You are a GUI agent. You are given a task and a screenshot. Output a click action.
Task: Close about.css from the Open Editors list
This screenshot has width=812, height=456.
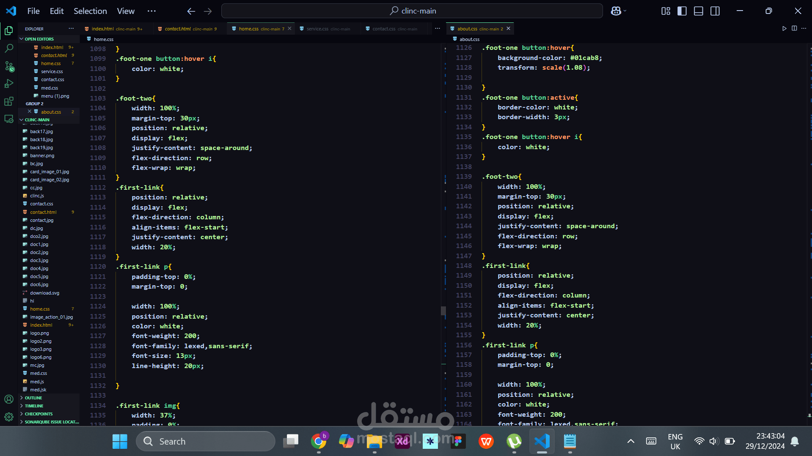29,112
